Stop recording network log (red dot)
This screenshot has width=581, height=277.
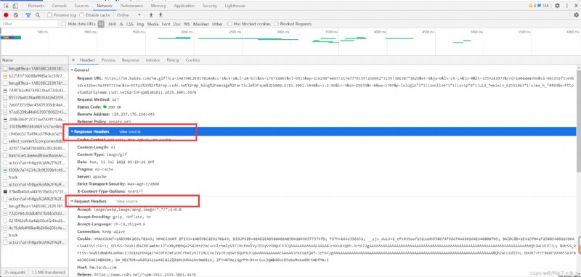(6, 15)
